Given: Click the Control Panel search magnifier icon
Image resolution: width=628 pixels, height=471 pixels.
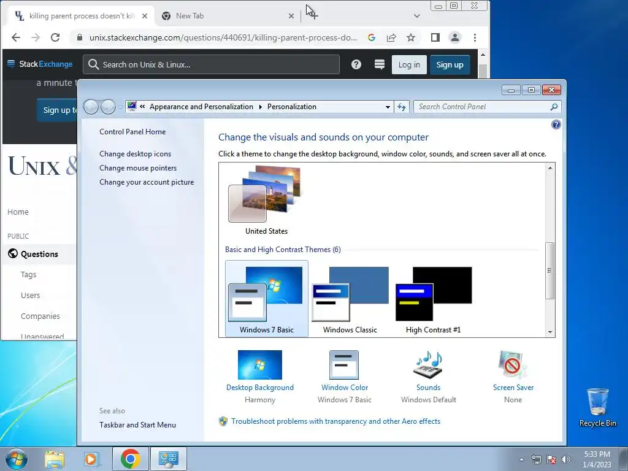Looking at the screenshot, I should tap(554, 107).
